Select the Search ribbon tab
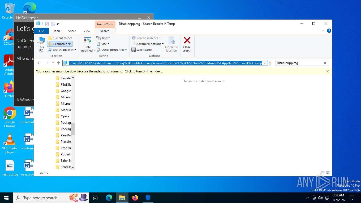Screen dimensions: 361x203 (x=105, y=31)
